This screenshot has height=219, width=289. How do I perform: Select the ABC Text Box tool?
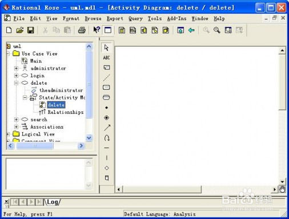coord(106,58)
